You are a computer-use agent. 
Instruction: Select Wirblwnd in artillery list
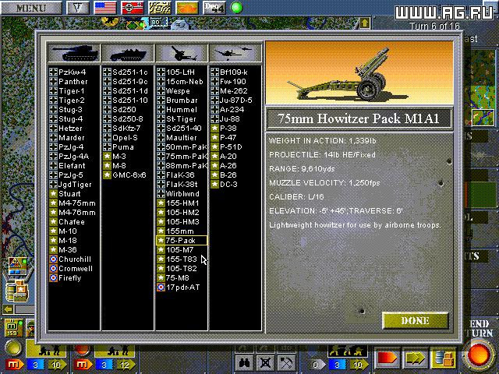coord(182,194)
